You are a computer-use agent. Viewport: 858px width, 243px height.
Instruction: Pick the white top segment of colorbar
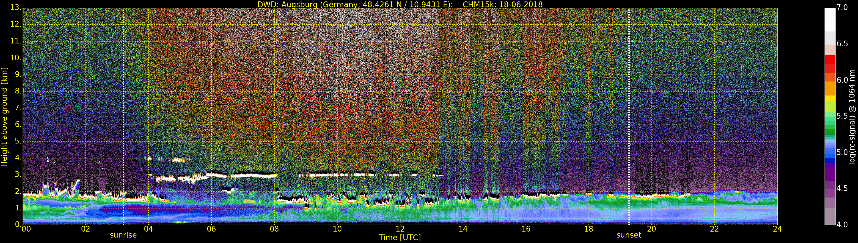coord(830,19)
